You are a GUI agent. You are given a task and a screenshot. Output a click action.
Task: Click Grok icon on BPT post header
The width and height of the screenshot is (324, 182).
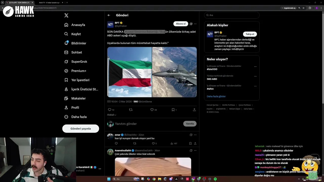click(191, 24)
